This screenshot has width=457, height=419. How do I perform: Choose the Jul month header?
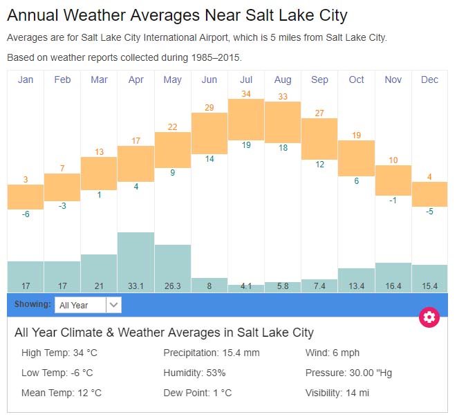tap(246, 80)
